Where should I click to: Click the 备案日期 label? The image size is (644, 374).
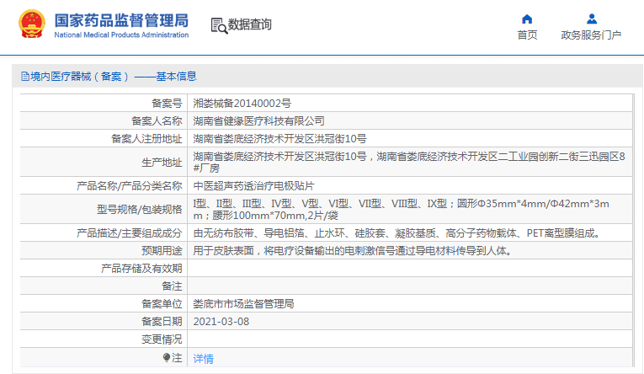click(x=162, y=322)
